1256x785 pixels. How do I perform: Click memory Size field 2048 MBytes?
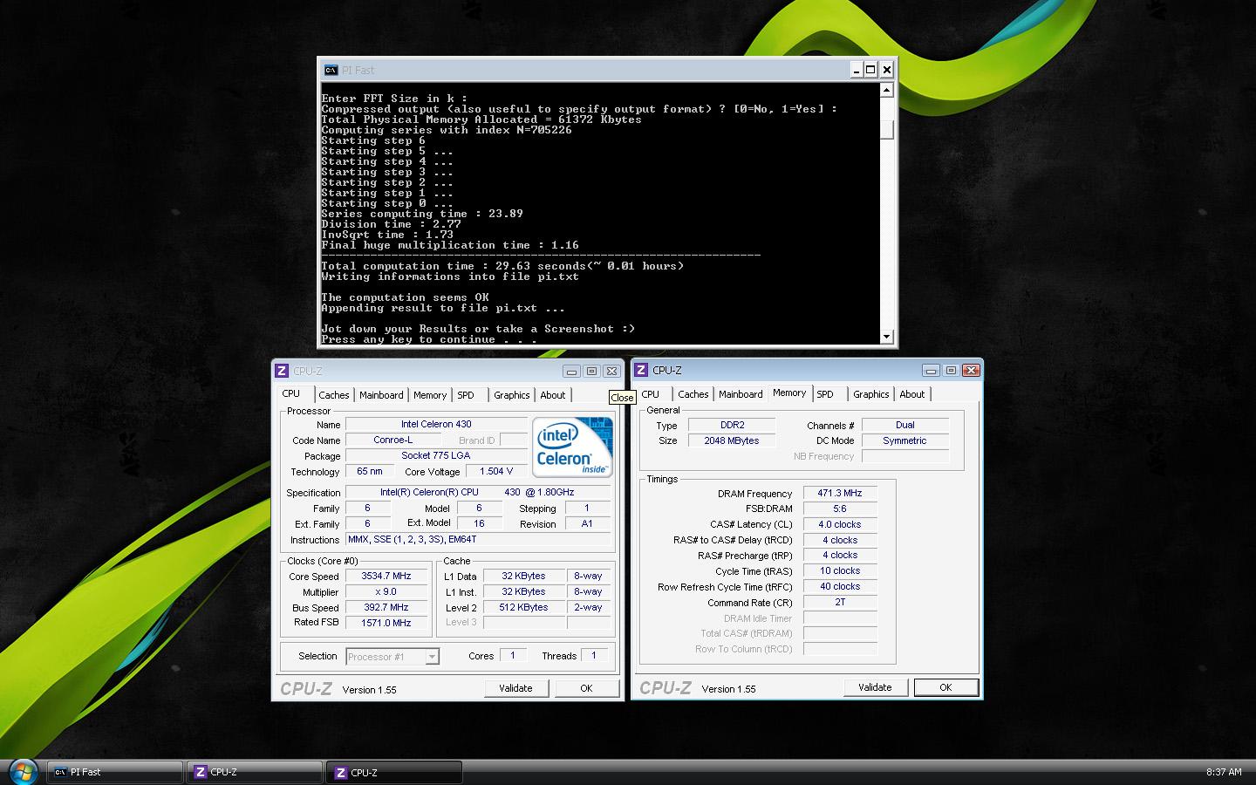coord(732,441)
